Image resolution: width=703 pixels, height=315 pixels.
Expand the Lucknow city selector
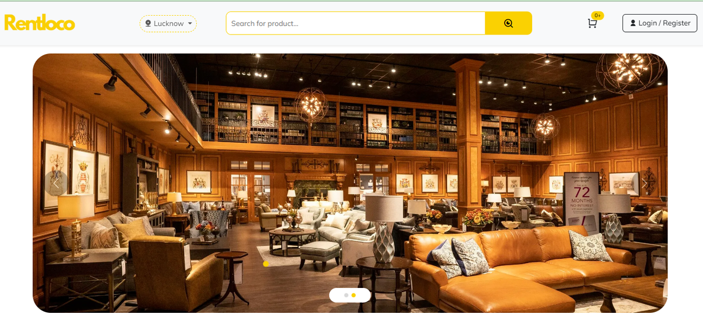tap(168, 24)
